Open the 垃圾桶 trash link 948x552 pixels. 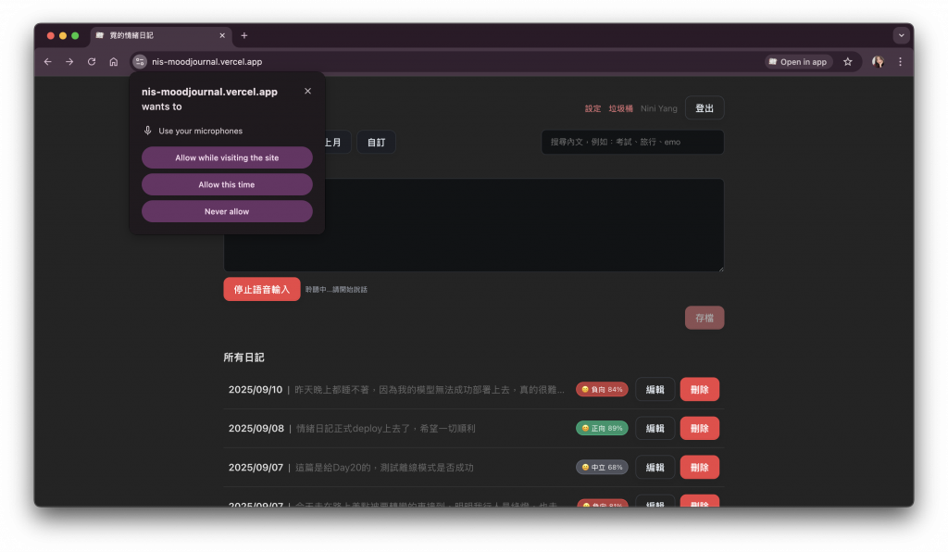point(620,108)
